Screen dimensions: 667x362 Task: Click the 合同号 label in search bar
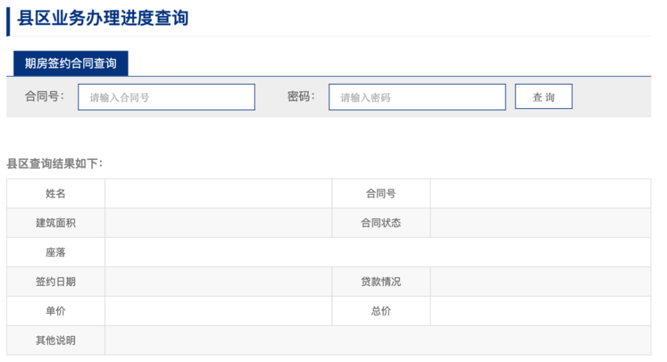click(44, 97)
